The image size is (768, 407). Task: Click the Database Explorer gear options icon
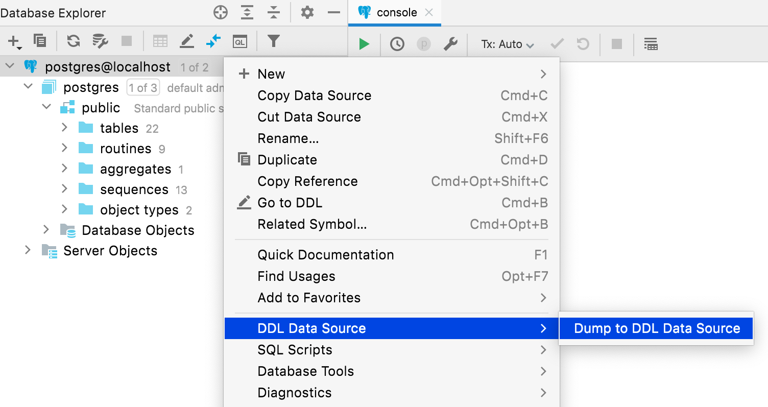307,13
